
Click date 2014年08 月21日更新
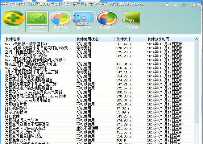coord(165,44)
